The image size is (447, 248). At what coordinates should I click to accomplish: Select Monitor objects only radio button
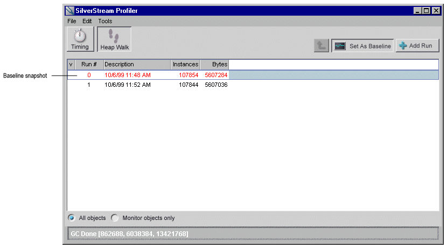point(115,218)
